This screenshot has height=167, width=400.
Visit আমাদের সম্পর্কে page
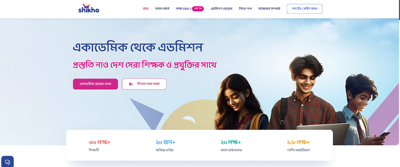(269, 9)
